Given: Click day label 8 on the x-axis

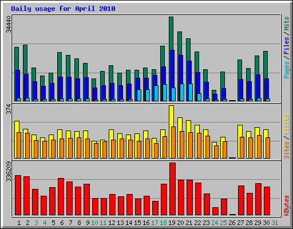Looking at the screenshot, I should pyautogui.click(x=79, y=223).
